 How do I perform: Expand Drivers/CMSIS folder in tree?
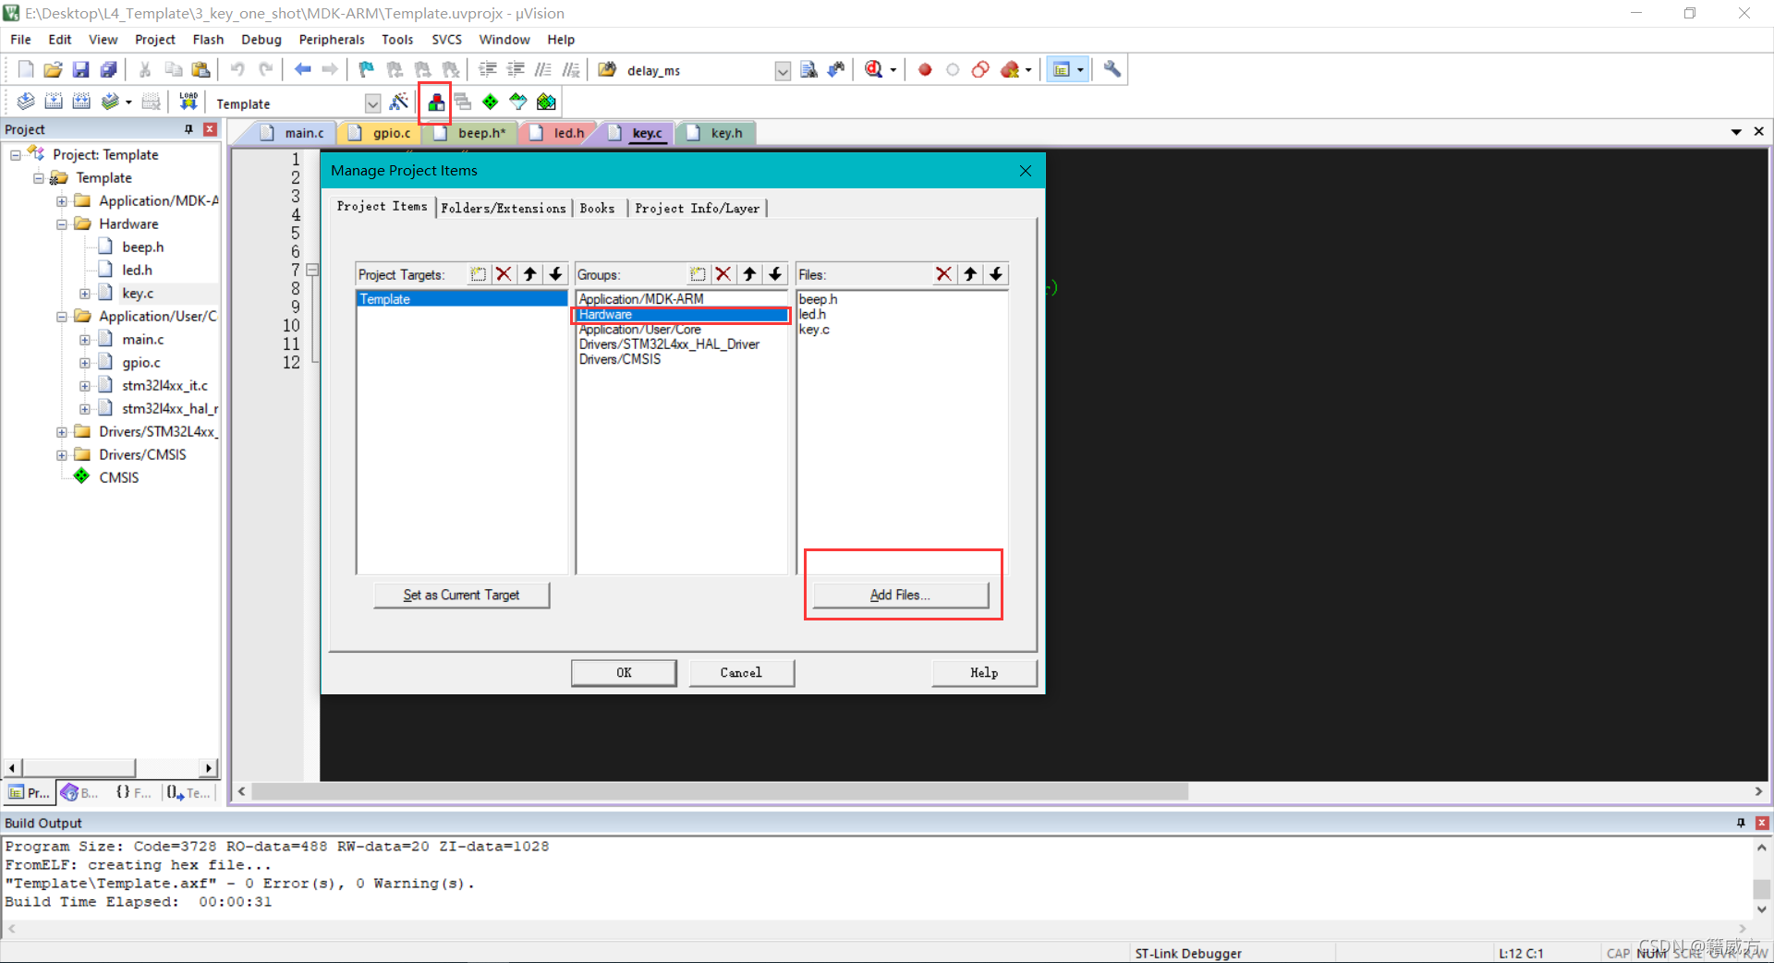pos(62,455)
